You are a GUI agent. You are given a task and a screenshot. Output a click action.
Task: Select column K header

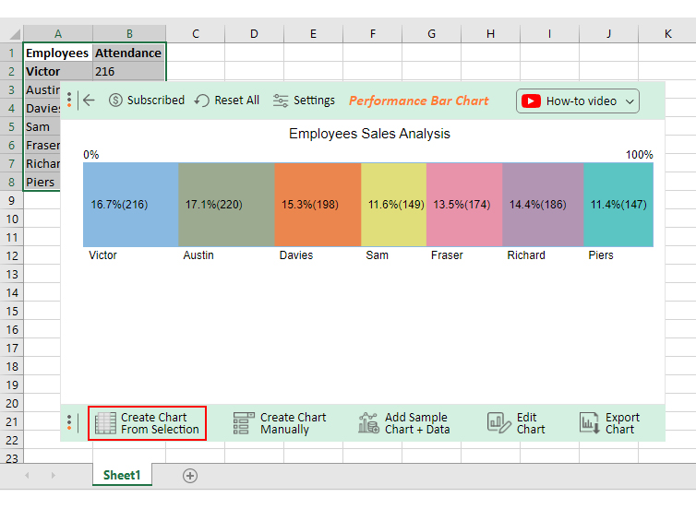[667, 34]
